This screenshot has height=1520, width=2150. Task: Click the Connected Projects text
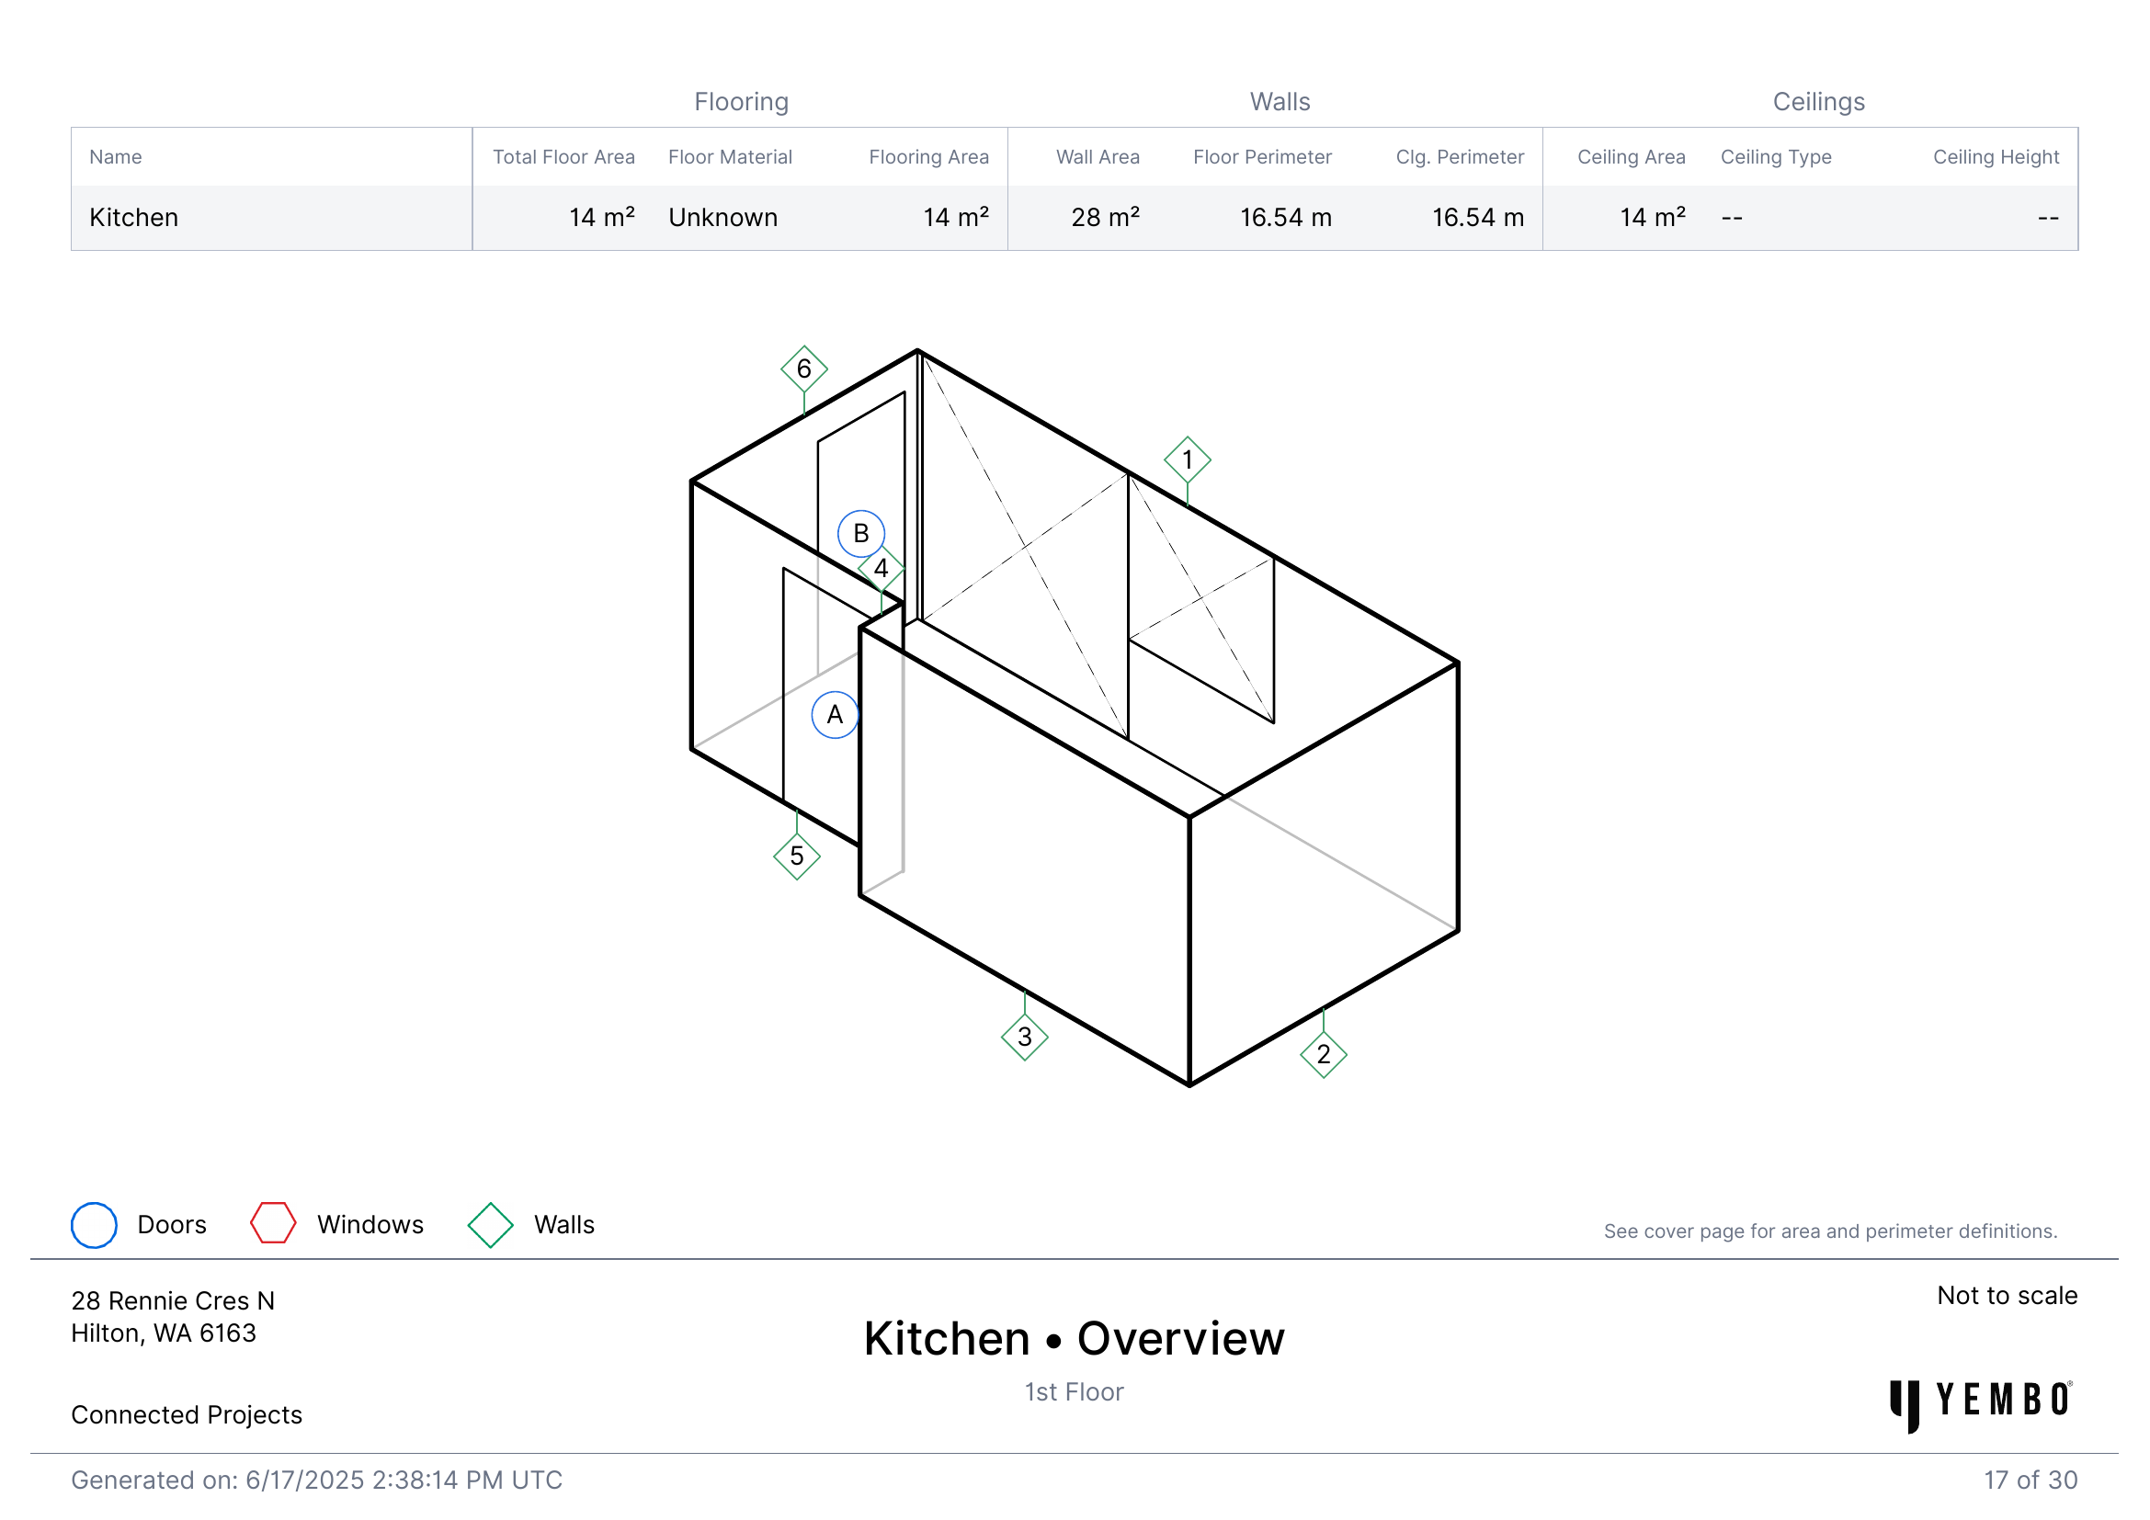(187, 1415)
